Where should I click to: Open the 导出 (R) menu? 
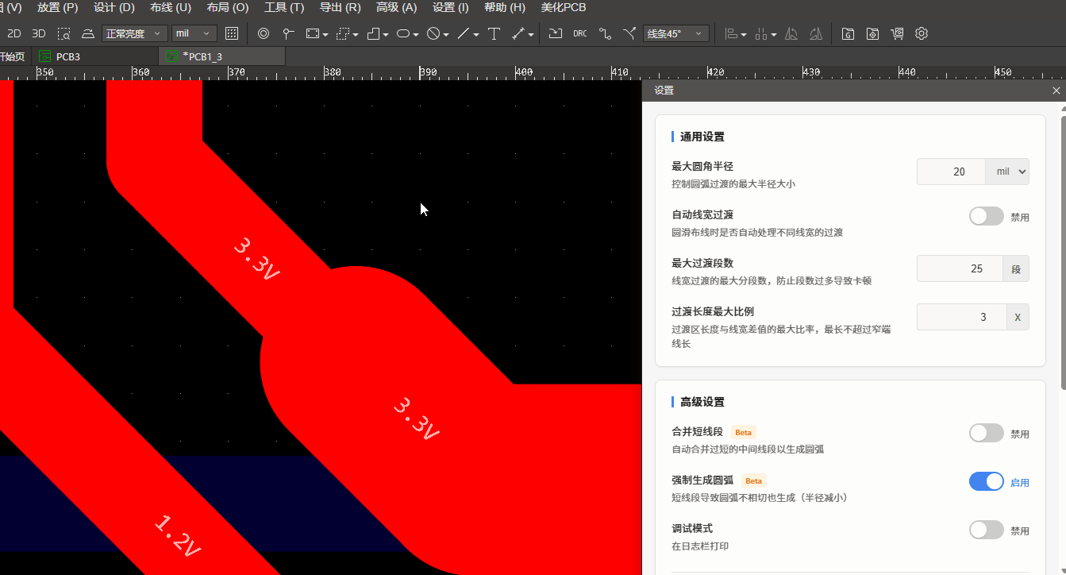340,7
